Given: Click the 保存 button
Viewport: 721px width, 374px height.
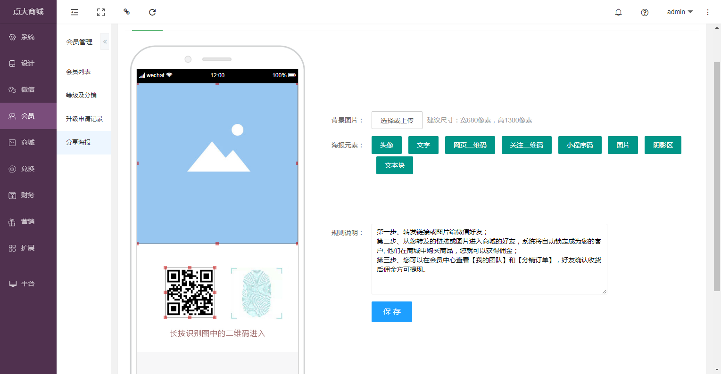Looking at the screenshot, I should point(392,312).
